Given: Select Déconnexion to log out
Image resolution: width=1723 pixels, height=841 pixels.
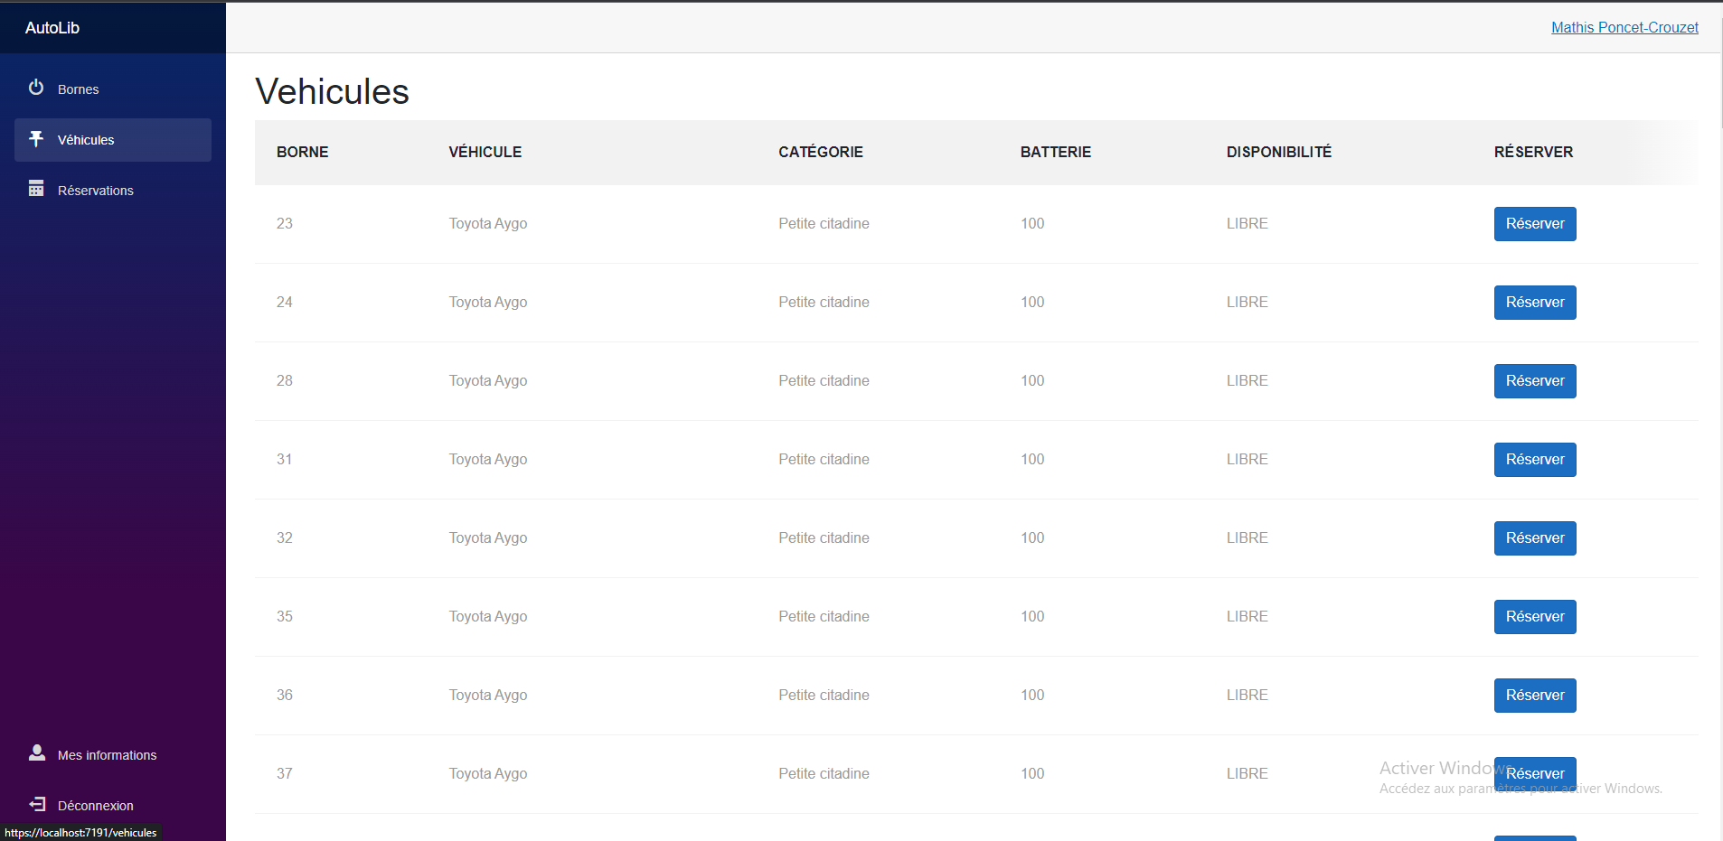Looking at the screenshot, I should point(113,806).
